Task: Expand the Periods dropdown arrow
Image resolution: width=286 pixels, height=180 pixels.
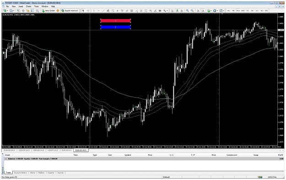Action: tap(217, 11)
